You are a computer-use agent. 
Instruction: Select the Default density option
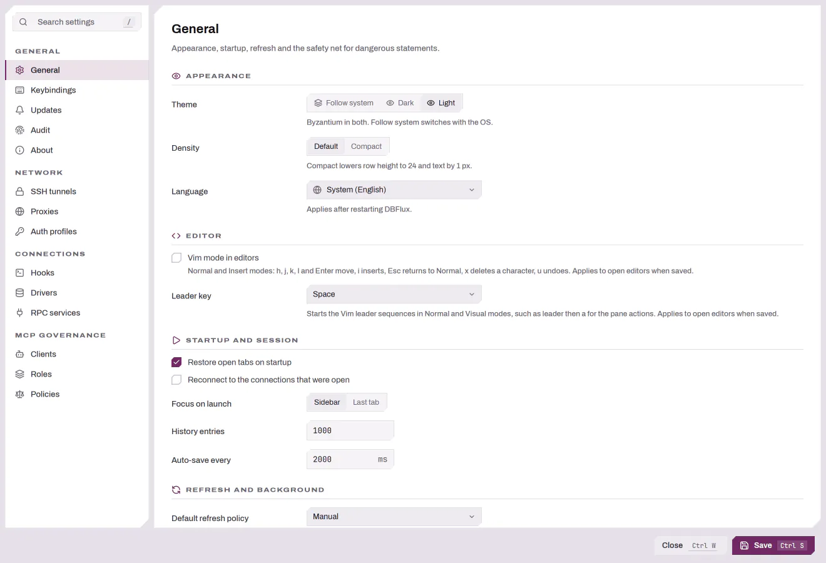point(326,146)
